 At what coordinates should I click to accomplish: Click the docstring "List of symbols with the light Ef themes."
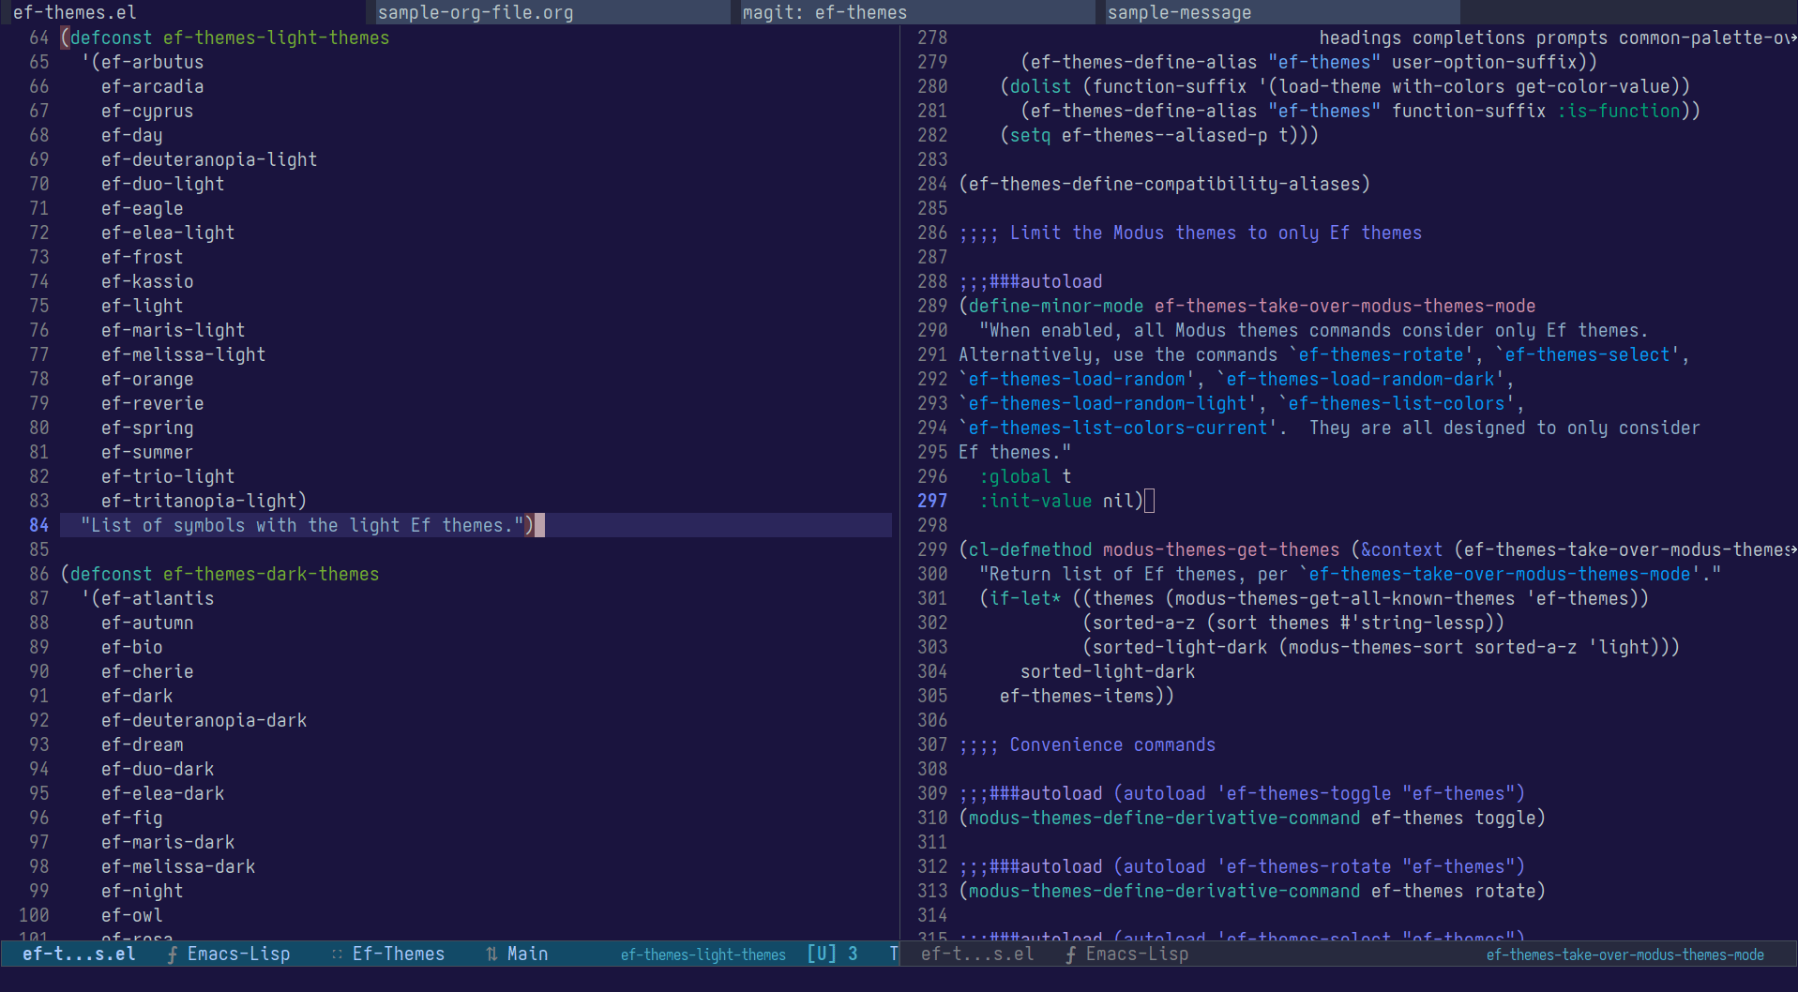(302, 525)
